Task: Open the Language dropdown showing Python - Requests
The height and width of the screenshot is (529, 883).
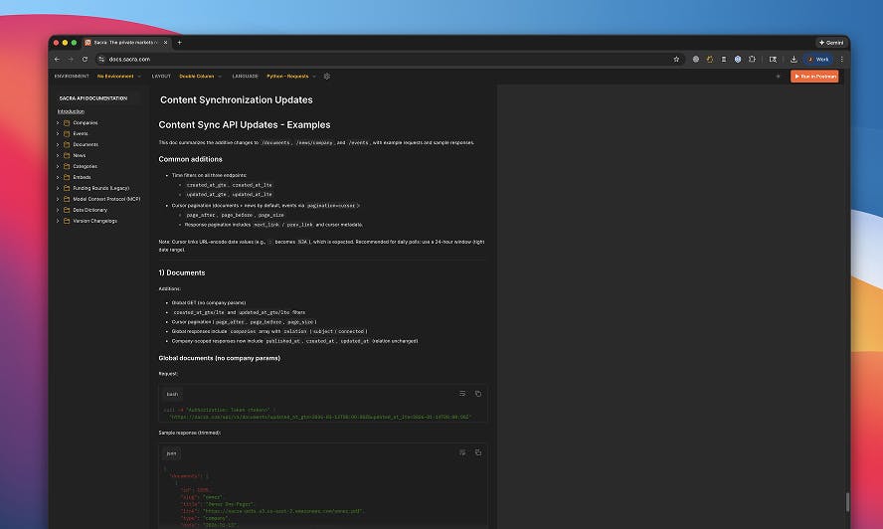Action: tap(291, 76)
